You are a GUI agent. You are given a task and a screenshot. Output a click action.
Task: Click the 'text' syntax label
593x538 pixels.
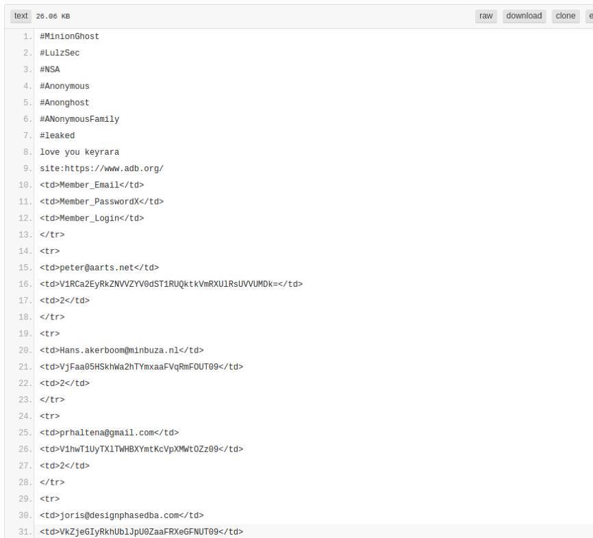pos(21,16)
